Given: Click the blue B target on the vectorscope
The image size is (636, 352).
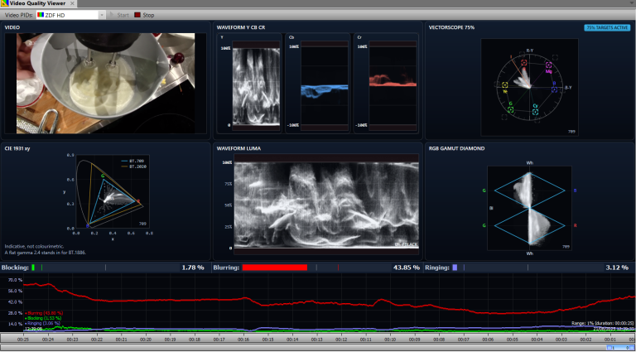Looking at the screenshot, I should coord(554,89).
